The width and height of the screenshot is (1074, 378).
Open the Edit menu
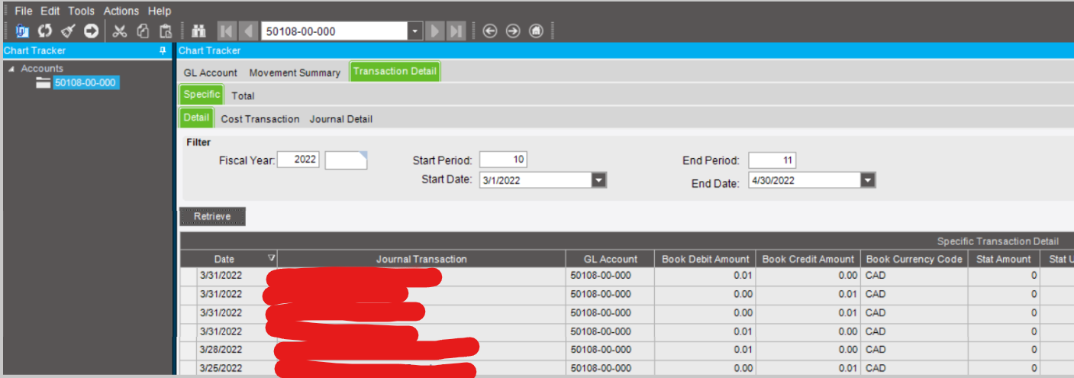tap(50, 11)
